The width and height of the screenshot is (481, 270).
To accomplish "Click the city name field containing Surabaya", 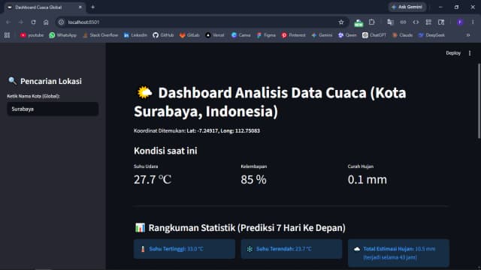I will (x=53, y=109).
